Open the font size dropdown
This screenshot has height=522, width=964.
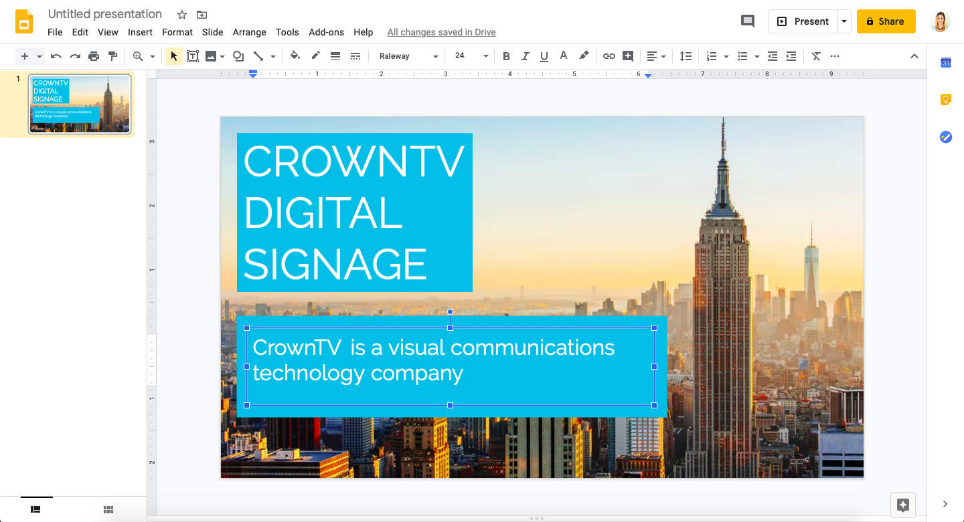pos(487,56)
